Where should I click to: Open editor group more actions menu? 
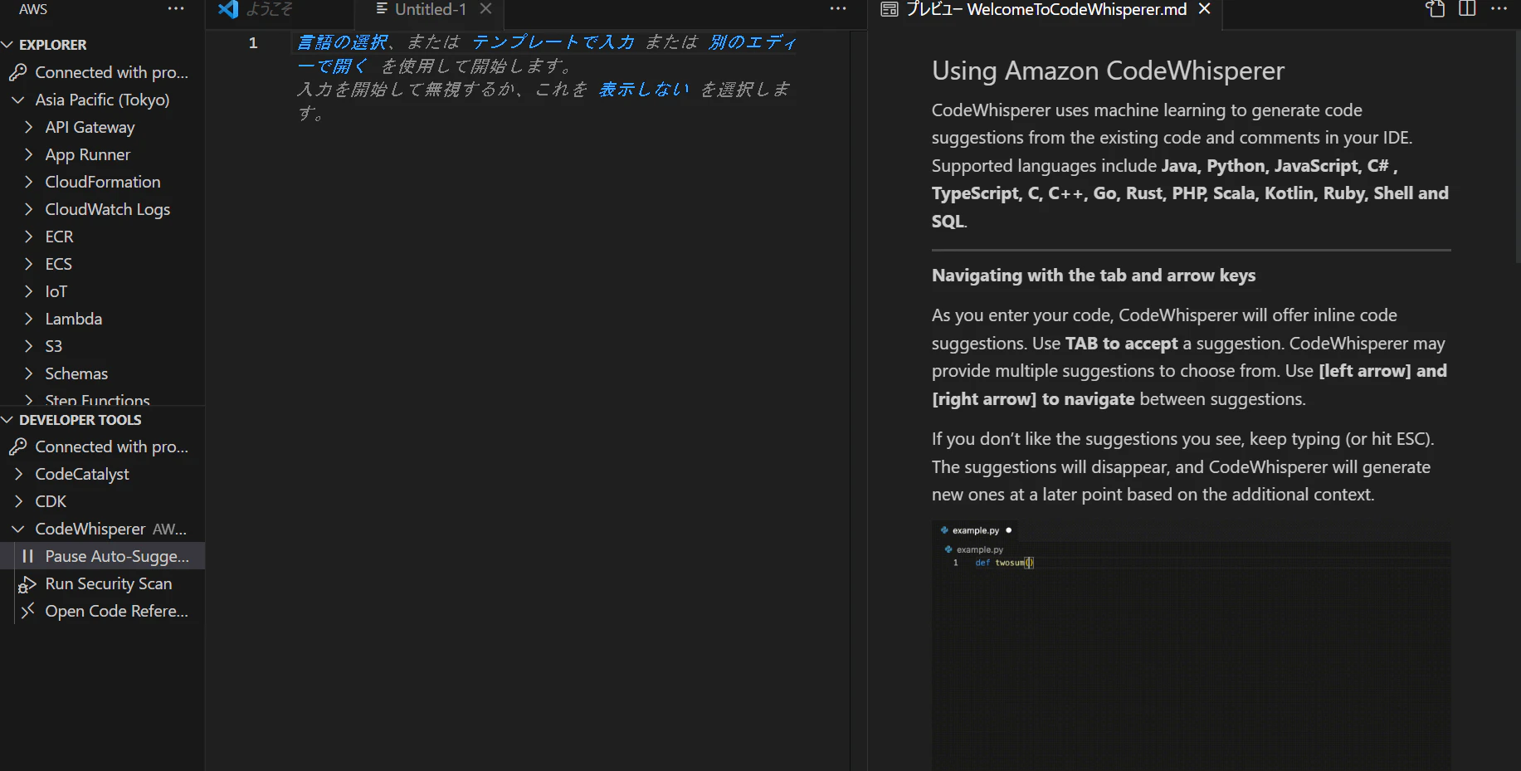(x=838, y=9)
